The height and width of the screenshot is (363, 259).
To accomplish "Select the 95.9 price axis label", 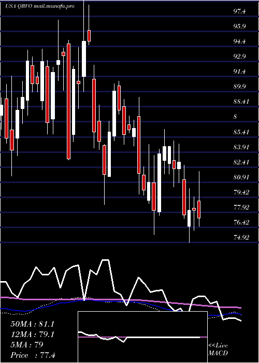I will (239, 26).
